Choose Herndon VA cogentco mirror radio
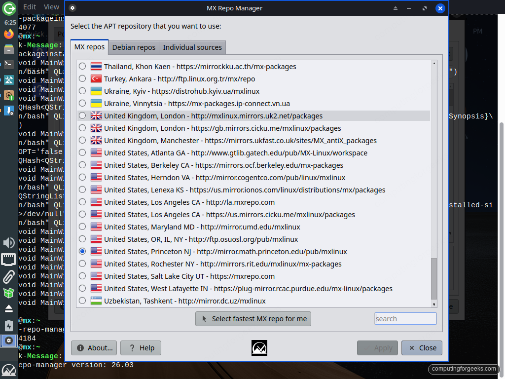Viewport: 505px width, 379px height. click(82, 177)
